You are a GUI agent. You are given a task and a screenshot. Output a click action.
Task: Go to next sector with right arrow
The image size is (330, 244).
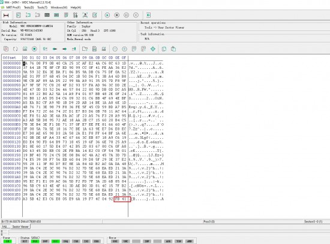point(64,49)
